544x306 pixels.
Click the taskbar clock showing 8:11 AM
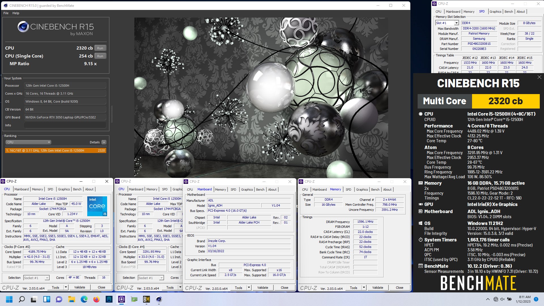click(x=523, y=299)
